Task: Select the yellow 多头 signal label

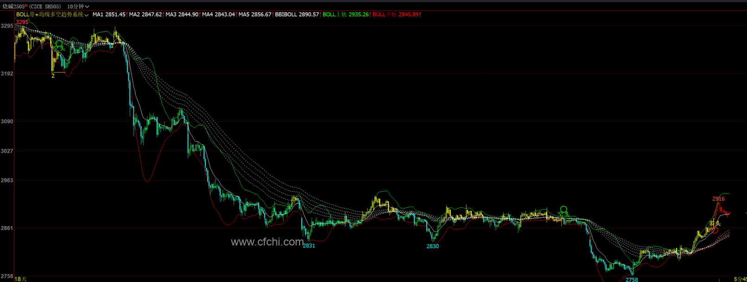Action: 715,224
